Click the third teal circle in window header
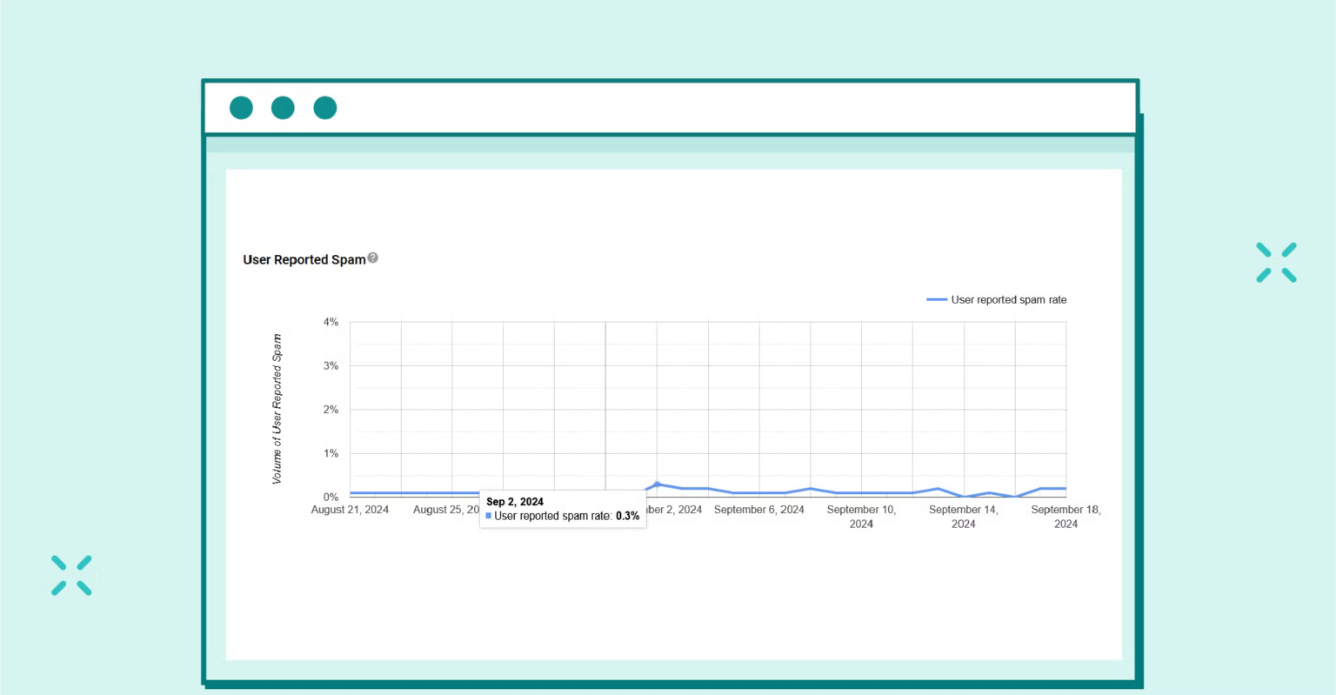This screenshot has width=1336, height=695. (324, 108)
